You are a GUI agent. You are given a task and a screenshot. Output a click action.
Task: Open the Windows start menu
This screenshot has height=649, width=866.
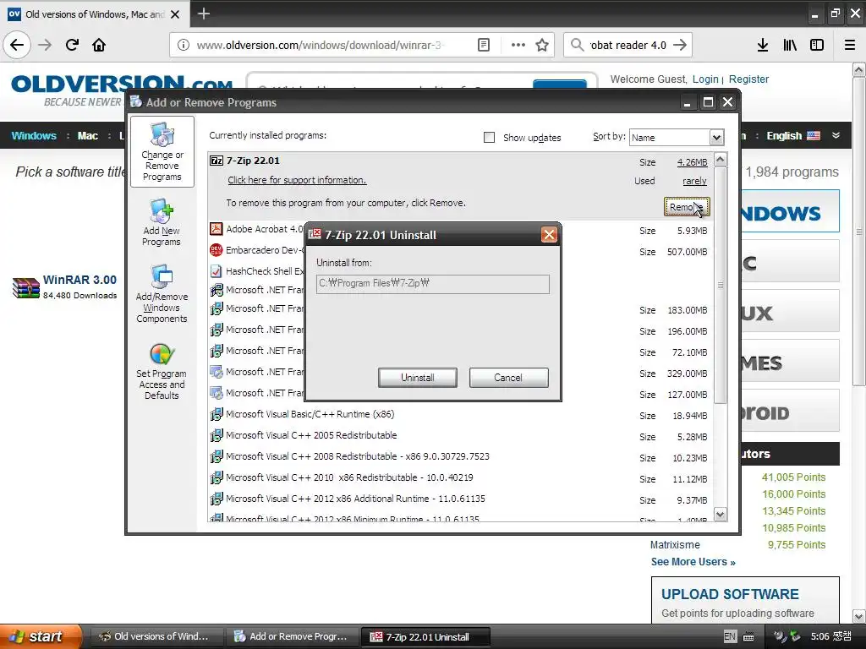[x=41, y=636]
